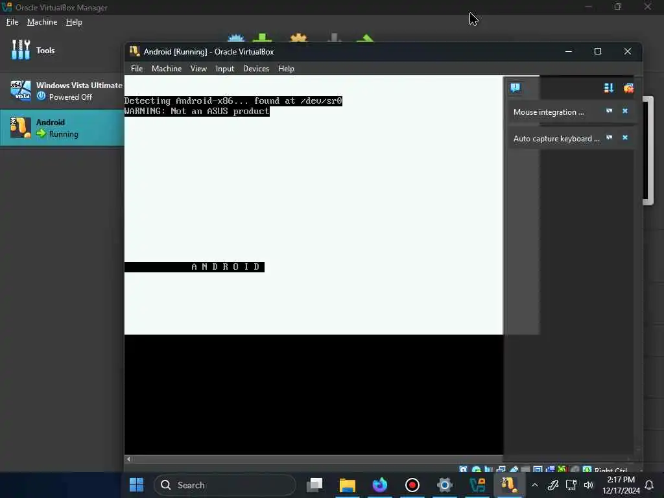
Task: Open Windows Start menu
Action: (x=136, y=485)
